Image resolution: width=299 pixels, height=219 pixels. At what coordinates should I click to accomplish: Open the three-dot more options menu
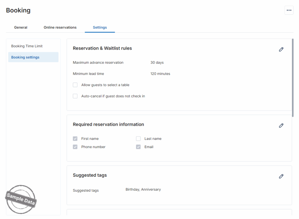pyautogui.click(x=289, y=10)
